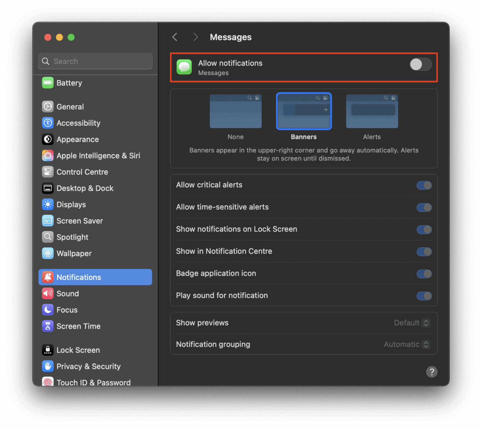Open the General settings pane
The width and height of the screenshot is (482, 429).
click(95, 107)
